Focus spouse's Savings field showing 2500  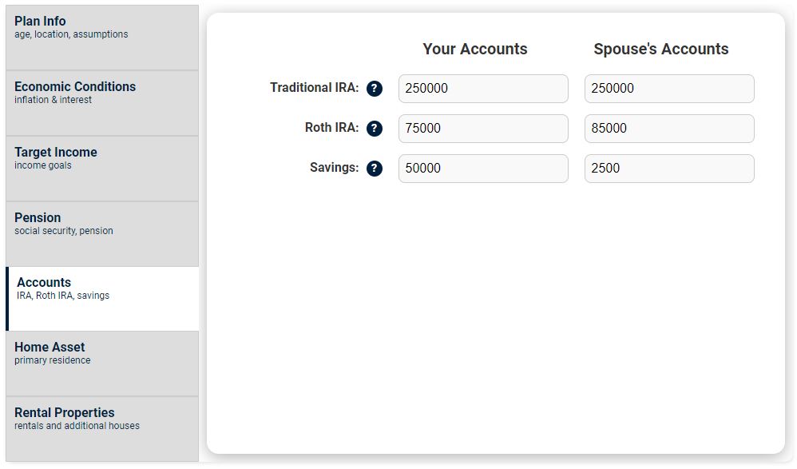coord(669,169)
